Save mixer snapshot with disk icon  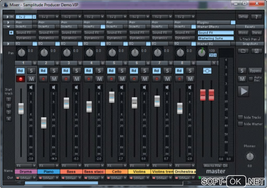[257, 51]
